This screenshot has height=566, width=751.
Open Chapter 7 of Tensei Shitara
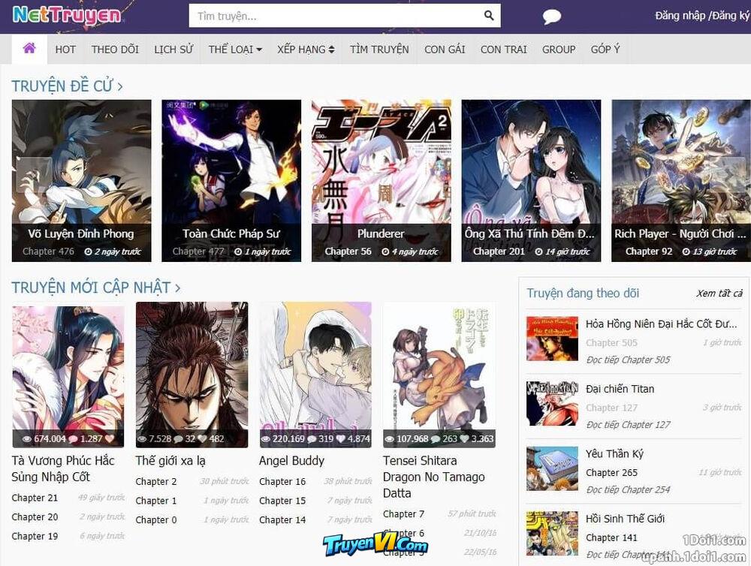[x=404, y=514]
